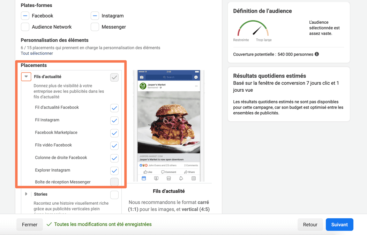Image resolution: width=367 pixels, height=235 pixels.
Task: Click the audience size gauge meter
Action: (x=253, y=29)
